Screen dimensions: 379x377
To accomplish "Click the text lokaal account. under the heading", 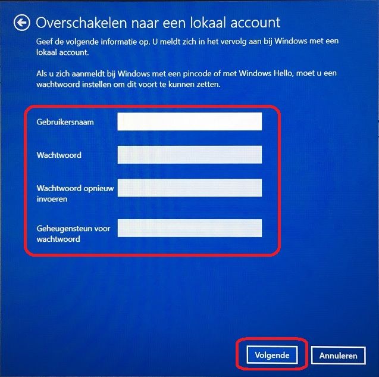I will [62, 52].
